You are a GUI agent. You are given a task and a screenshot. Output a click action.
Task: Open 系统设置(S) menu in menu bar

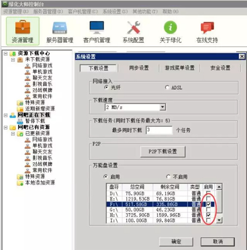pyautogui.click(x=115, y=12)
